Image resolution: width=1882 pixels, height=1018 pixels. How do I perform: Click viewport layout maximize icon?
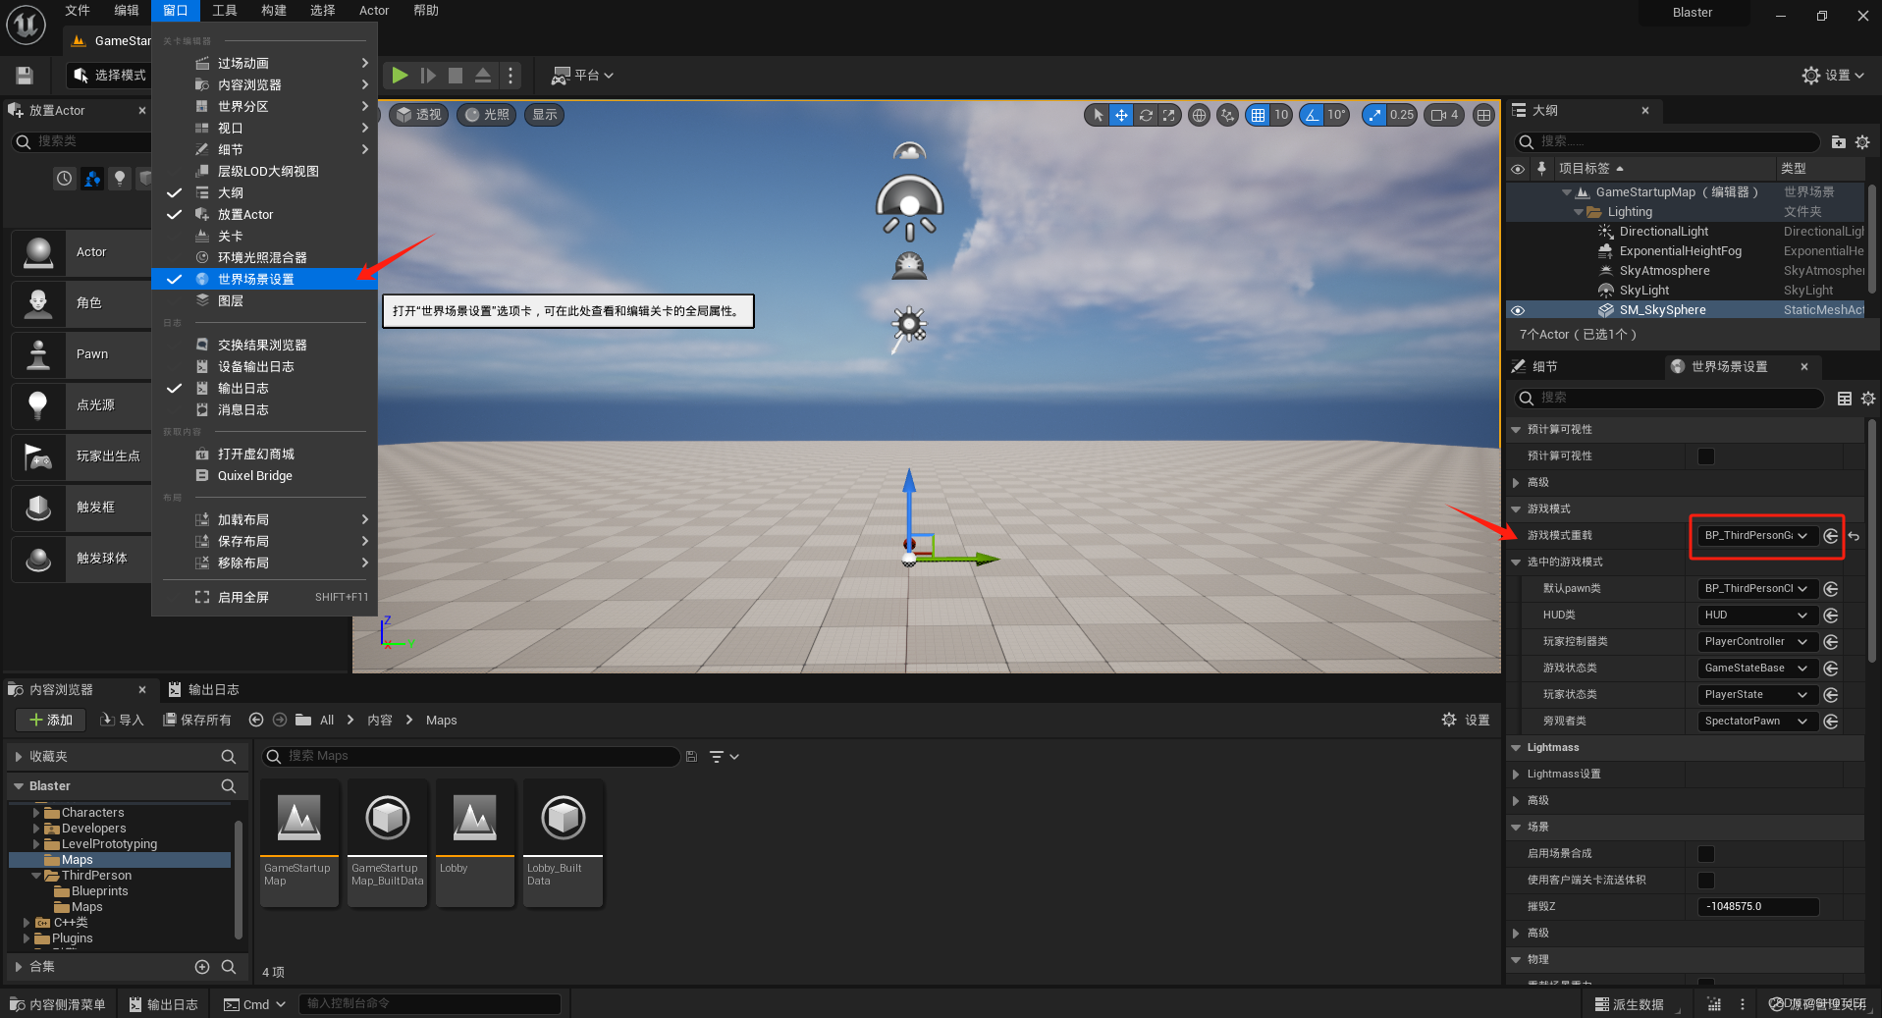pos(1483,115)
